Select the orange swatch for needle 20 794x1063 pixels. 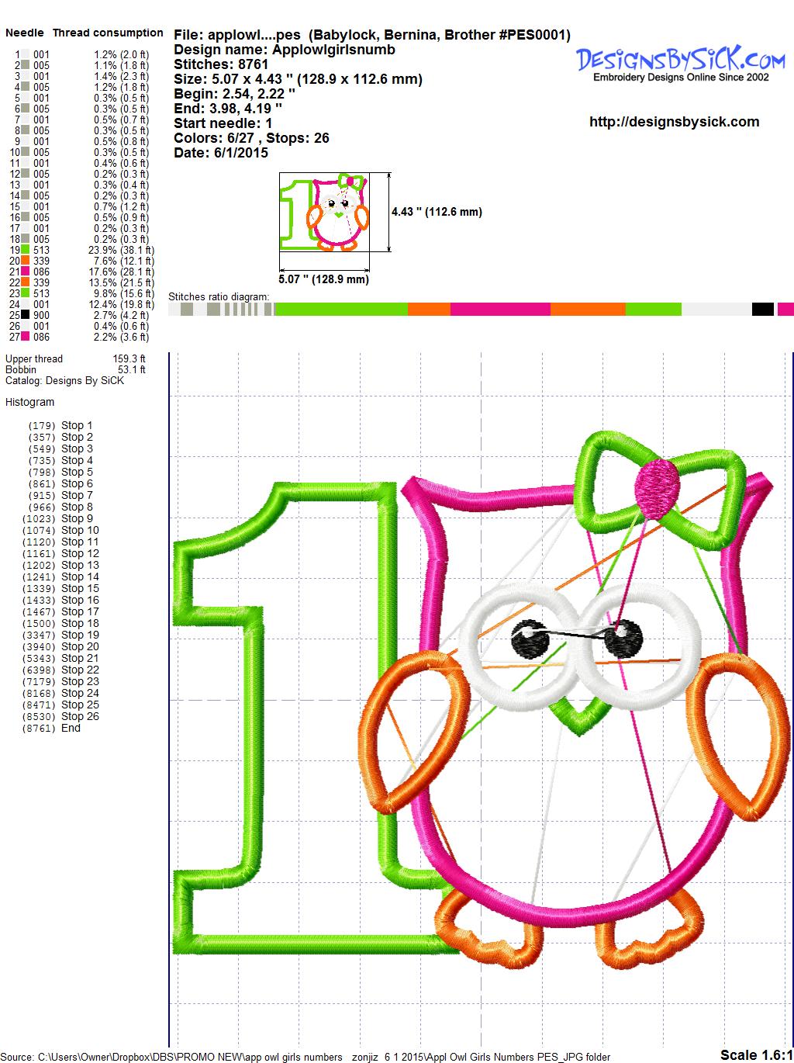pos(26,261)
